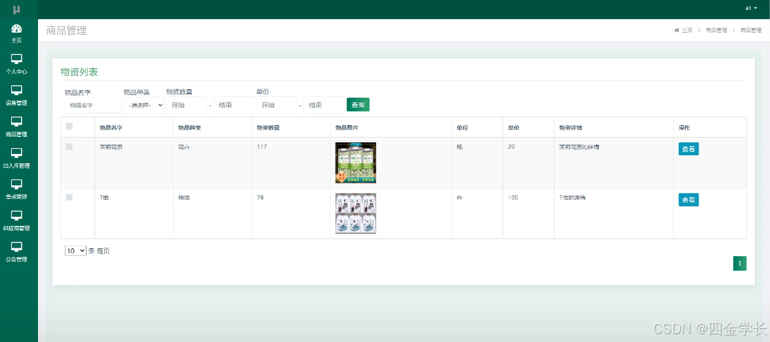
Task: Click the unit price value 20
Action: [511, 147]
